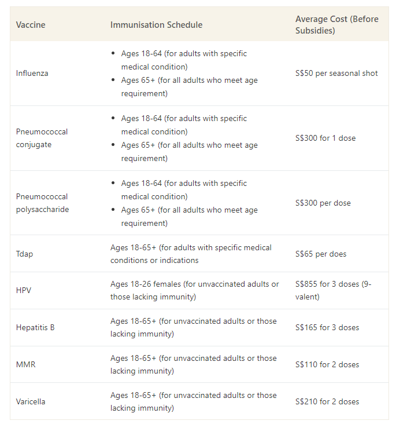Click the Tdap immunisation schedule text
This screenshot has height=424, width=396.
tap(191, 254)
